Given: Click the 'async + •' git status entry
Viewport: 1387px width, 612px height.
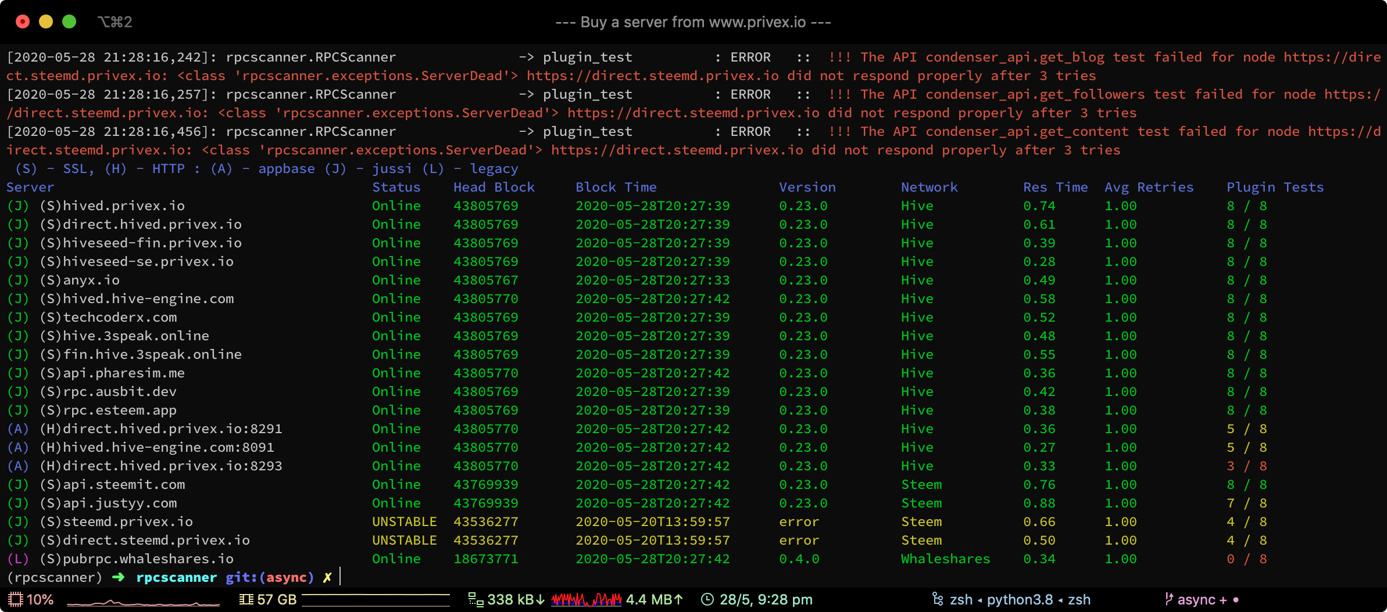Looking at the screenshot, I should point(1209,599).
